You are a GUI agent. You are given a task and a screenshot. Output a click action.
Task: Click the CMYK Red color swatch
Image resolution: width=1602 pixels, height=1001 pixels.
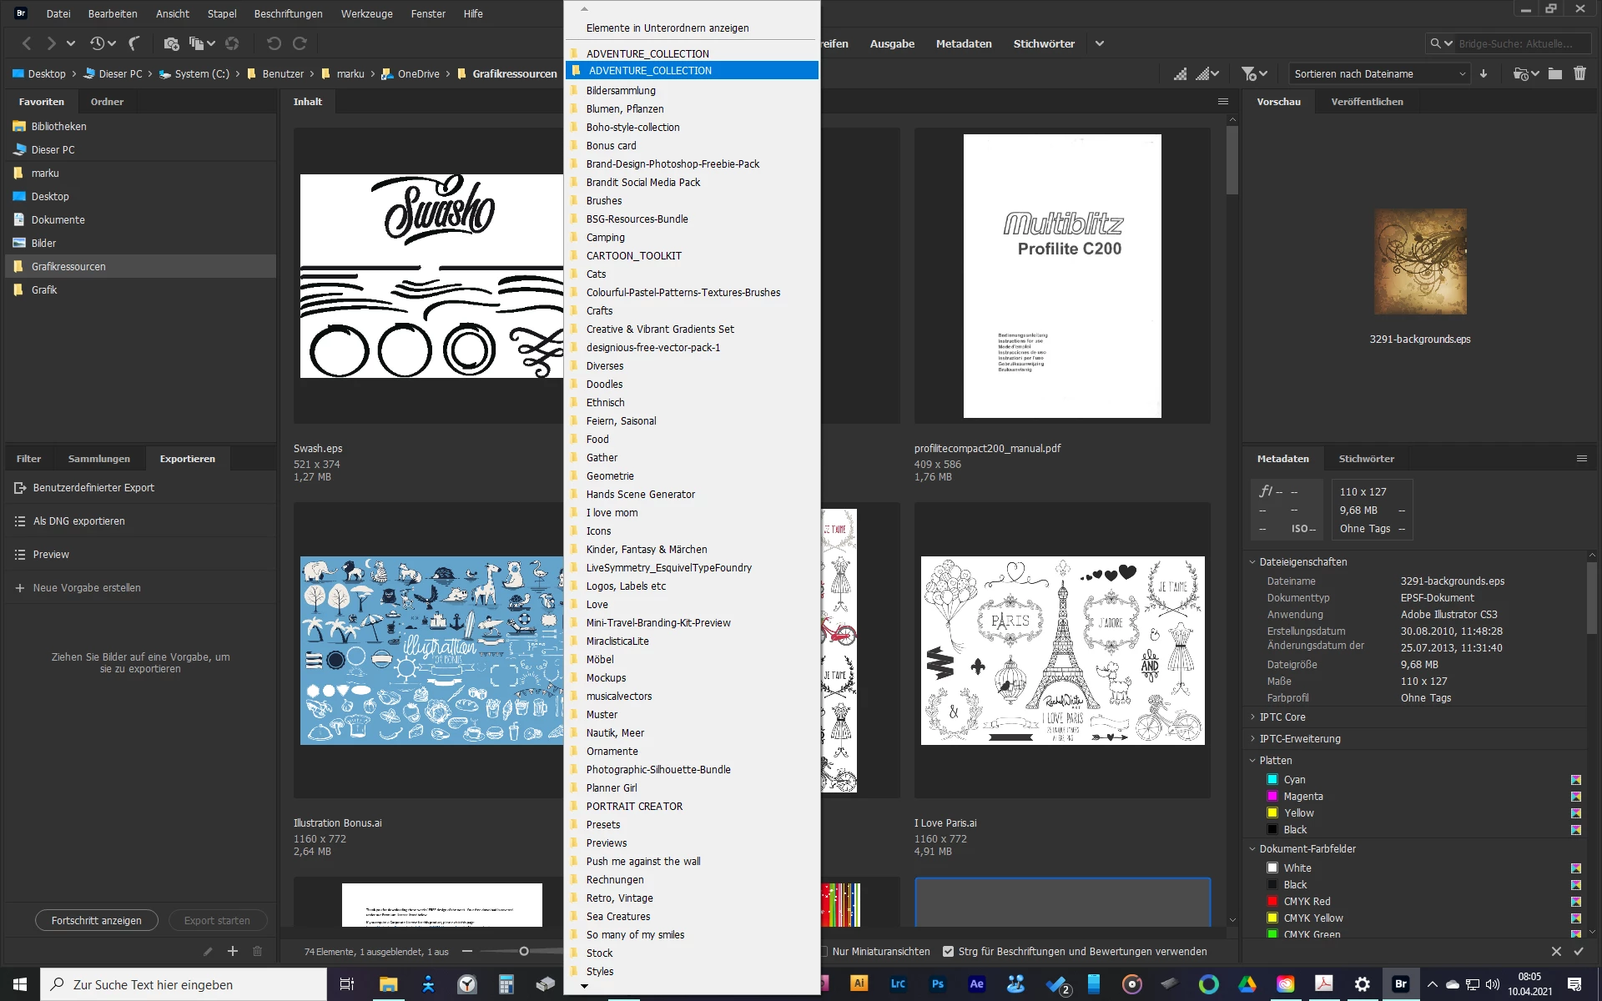(1272, 901)
